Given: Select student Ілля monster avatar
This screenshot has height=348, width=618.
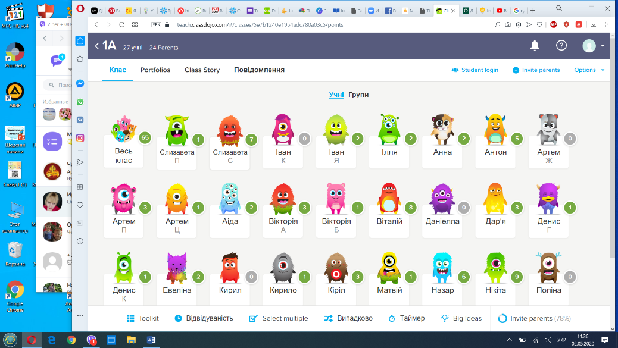Looking at the screenshot, I should click(389, 130).
